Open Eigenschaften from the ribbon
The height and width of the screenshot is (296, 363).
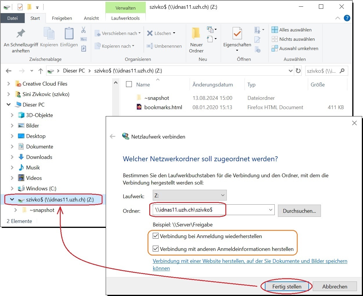coord(237,38)
